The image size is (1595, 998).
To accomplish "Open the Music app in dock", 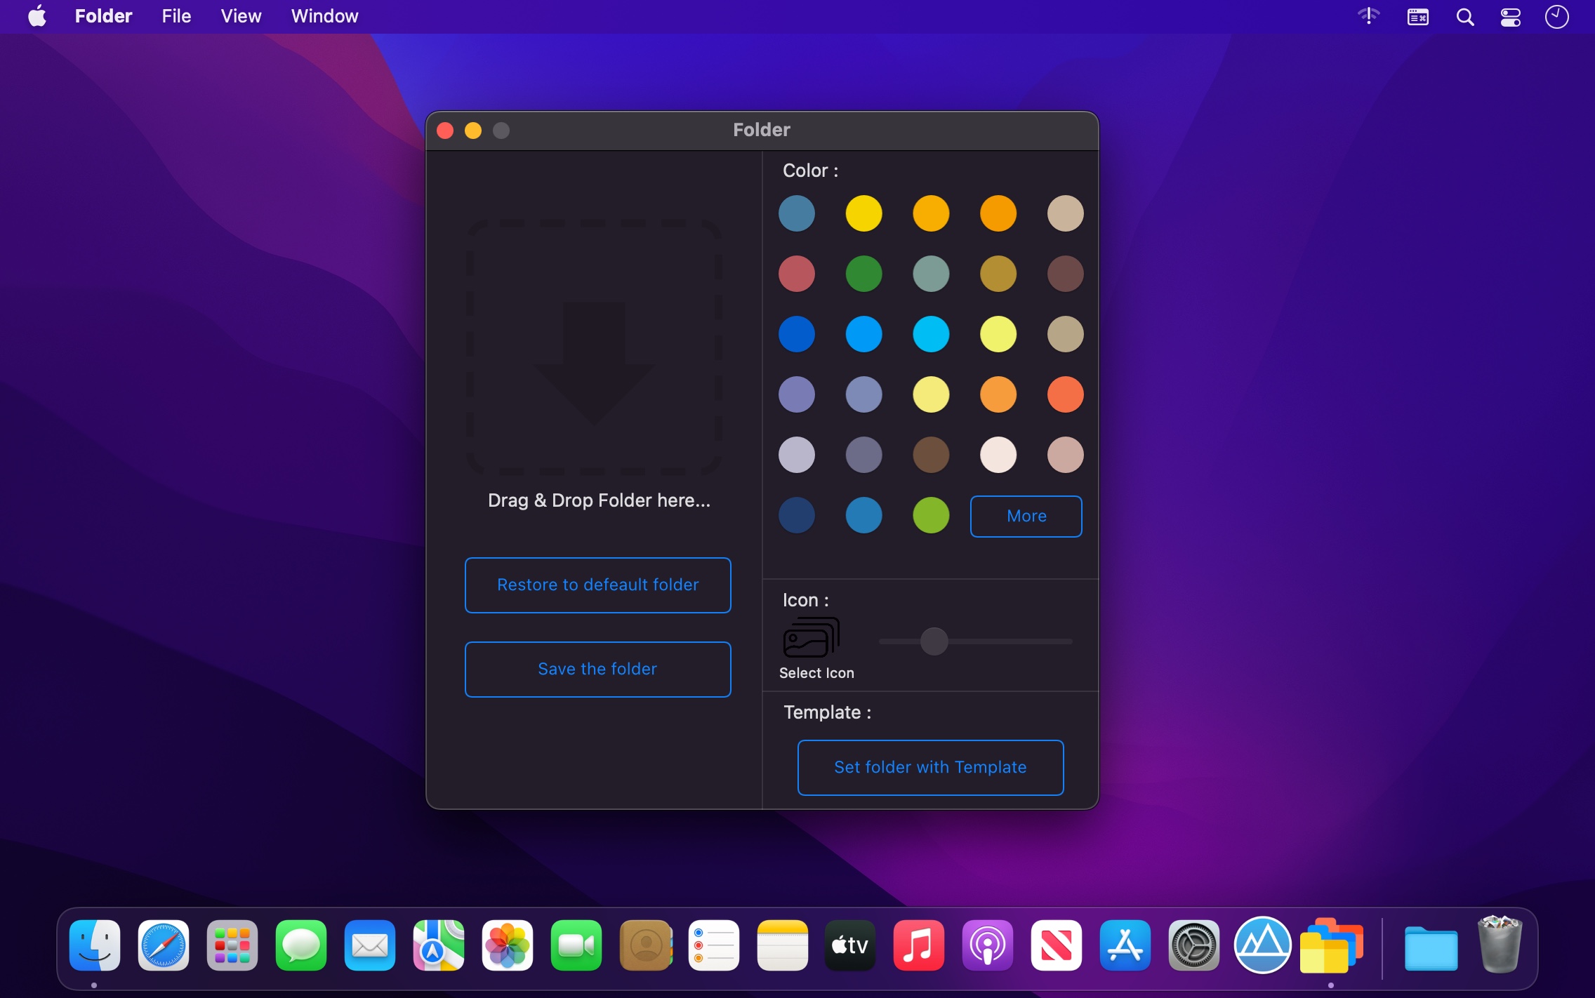I will [x=919, y=945].
